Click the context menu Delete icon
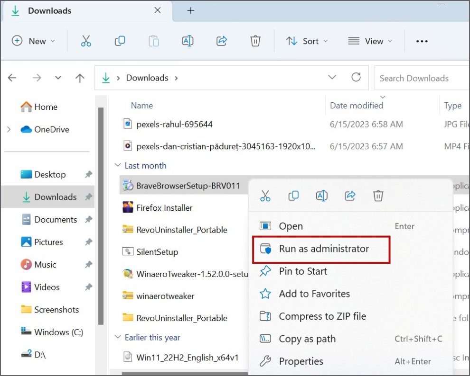The width and height of the screenshot is (470, 376). [x=378, y=196]
